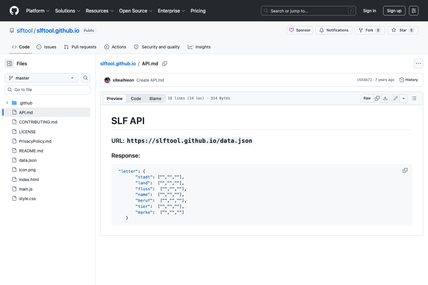Image resolution: width=428 pixels, height=285 pixels.
Task: Open the file actions kebab menu
Action: tap(418, 64)
